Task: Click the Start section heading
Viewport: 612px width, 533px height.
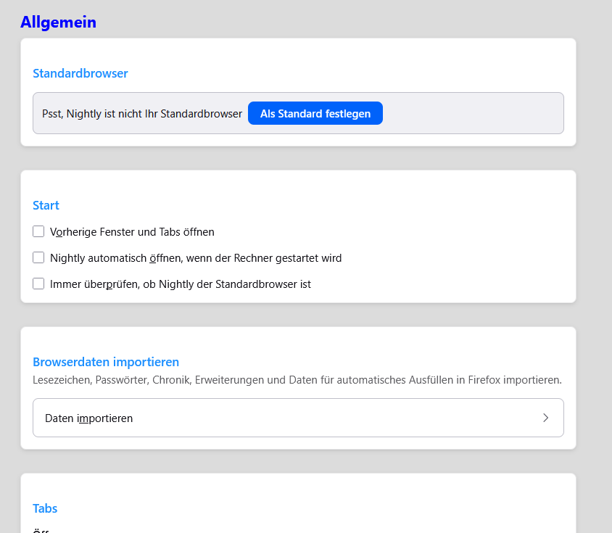Action: pyautogui.click(x=46, y=205)
